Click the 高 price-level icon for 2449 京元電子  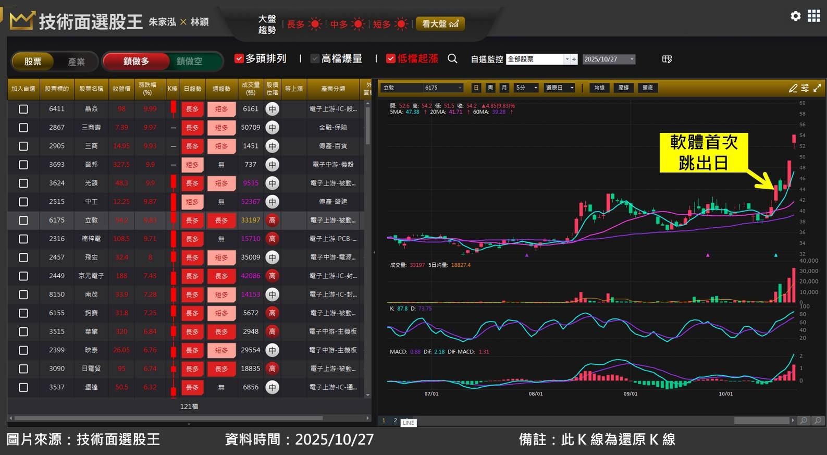pyautogui.click(x=272, y=276)
